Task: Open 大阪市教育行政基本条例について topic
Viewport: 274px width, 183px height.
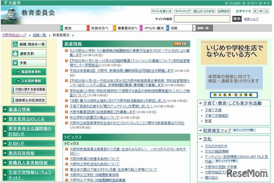Action: point(95,159)
